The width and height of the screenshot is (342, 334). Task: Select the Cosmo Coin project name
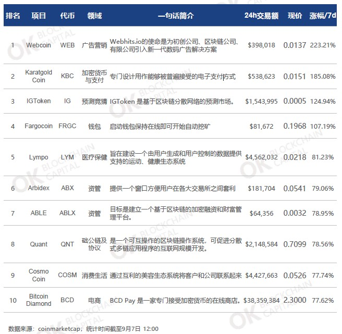39,275
